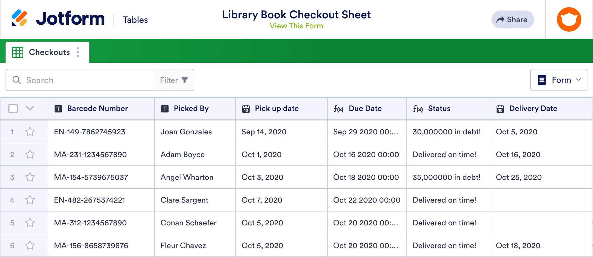Click the Jotform logo icon
This screenshot has height=257, width=593.
click(19, 18)
